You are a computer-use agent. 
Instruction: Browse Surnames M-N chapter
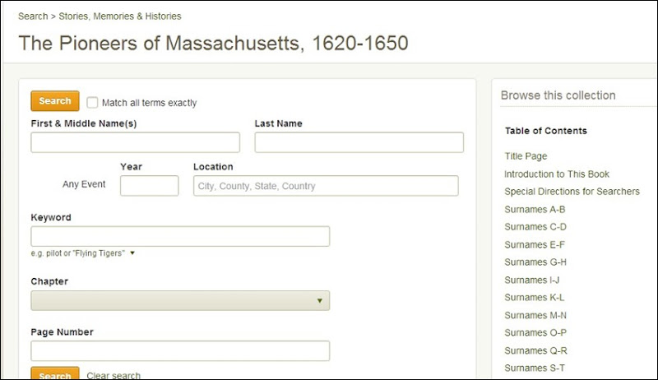[535, 315]
